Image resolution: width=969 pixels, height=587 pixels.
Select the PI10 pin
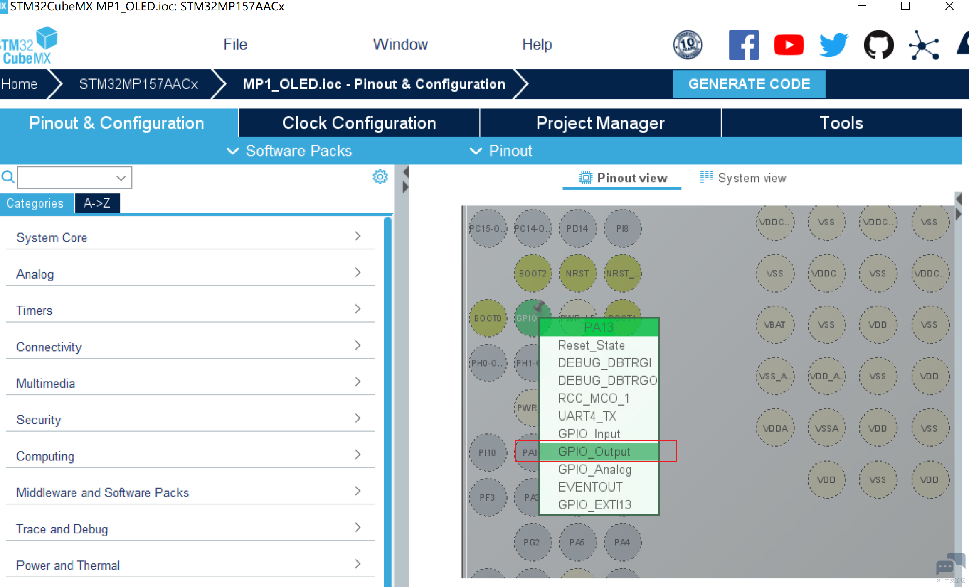coord(488,452)
